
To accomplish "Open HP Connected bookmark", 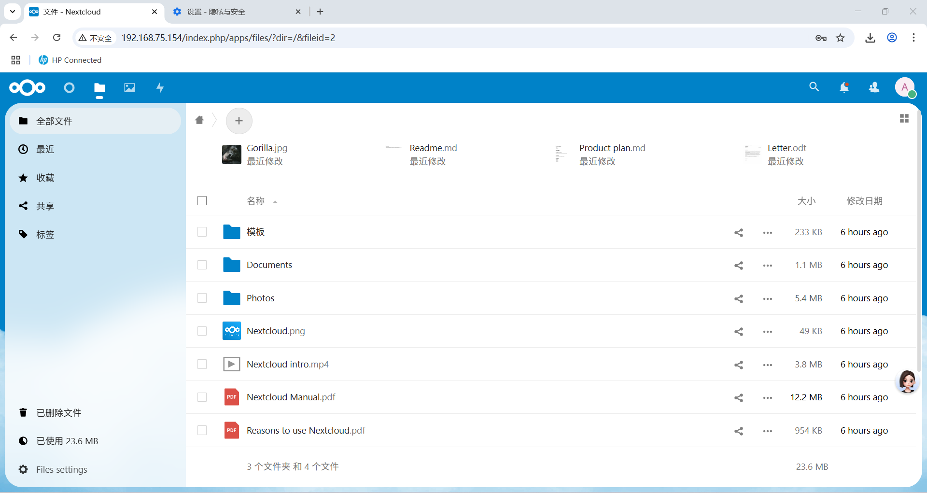I will tap(70, 60).
